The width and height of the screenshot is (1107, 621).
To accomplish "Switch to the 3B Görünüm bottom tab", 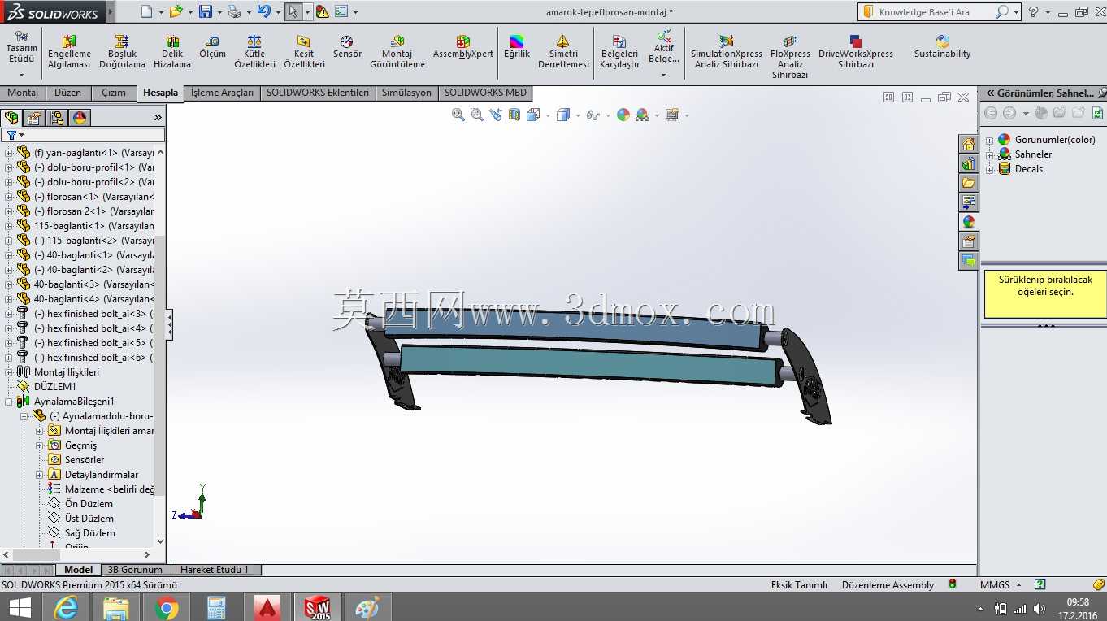I will point(135,570).
